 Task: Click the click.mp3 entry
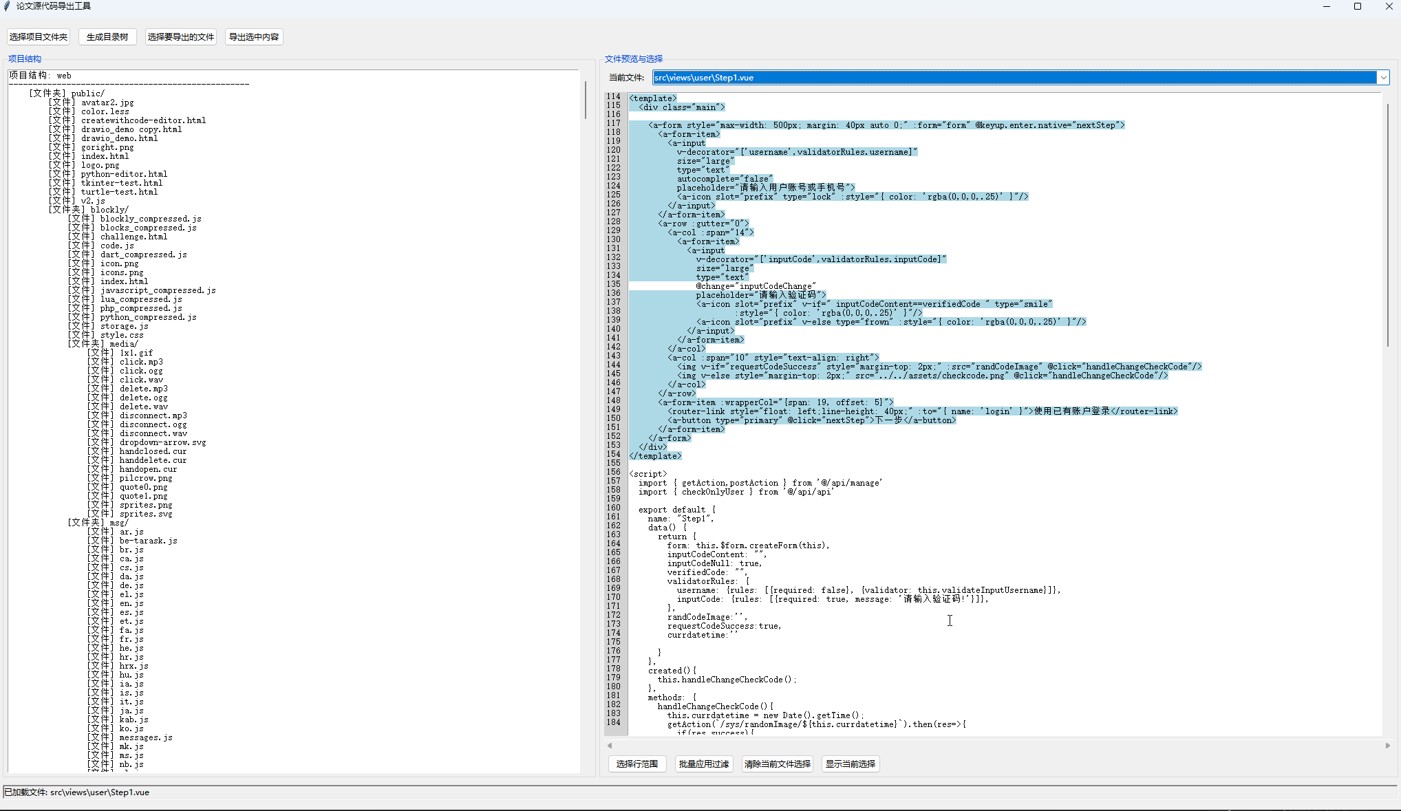pyautogui.click(x=125, y=362)
